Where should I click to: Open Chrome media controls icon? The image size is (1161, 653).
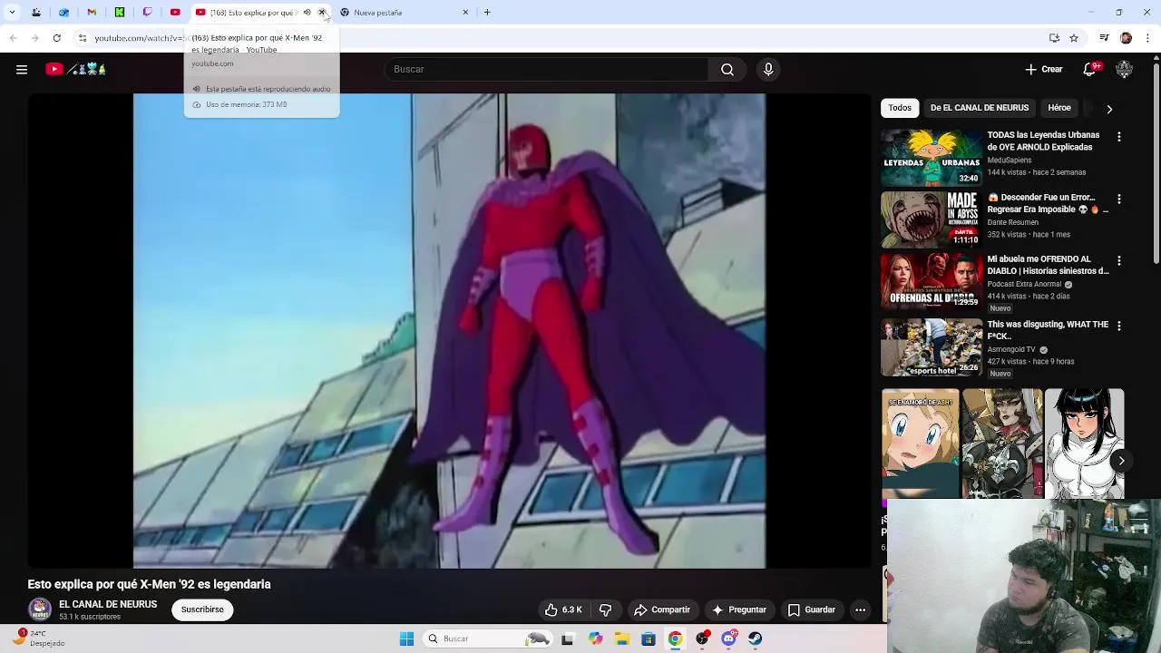[1104, 38]
